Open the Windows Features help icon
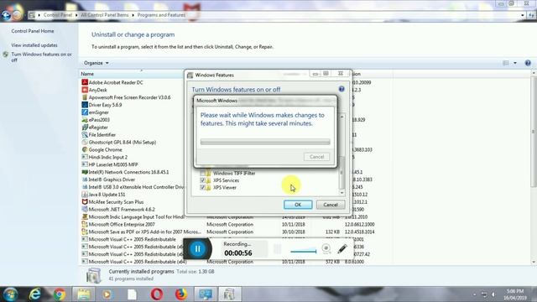This screenshot has width=537, height=302. tap(341, 89)
